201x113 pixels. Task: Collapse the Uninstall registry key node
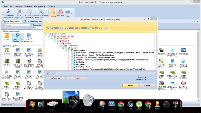(x=63, y=48)
